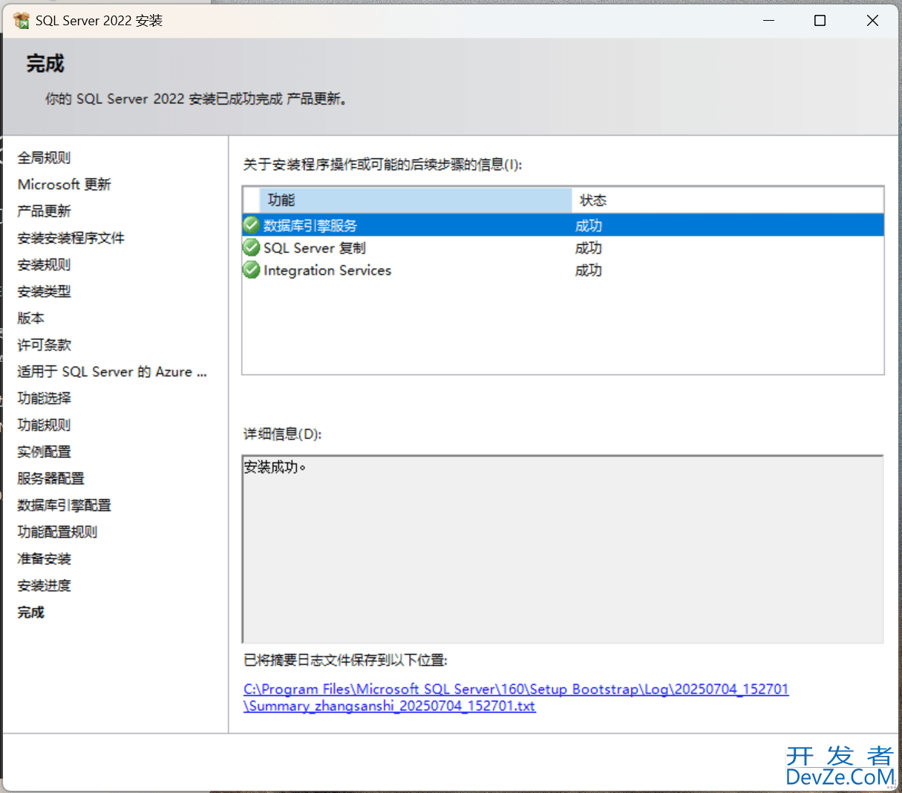Screen dimensions: 902x793
Task: Select the Microsoft 更新 step
Action: [65, 184]
